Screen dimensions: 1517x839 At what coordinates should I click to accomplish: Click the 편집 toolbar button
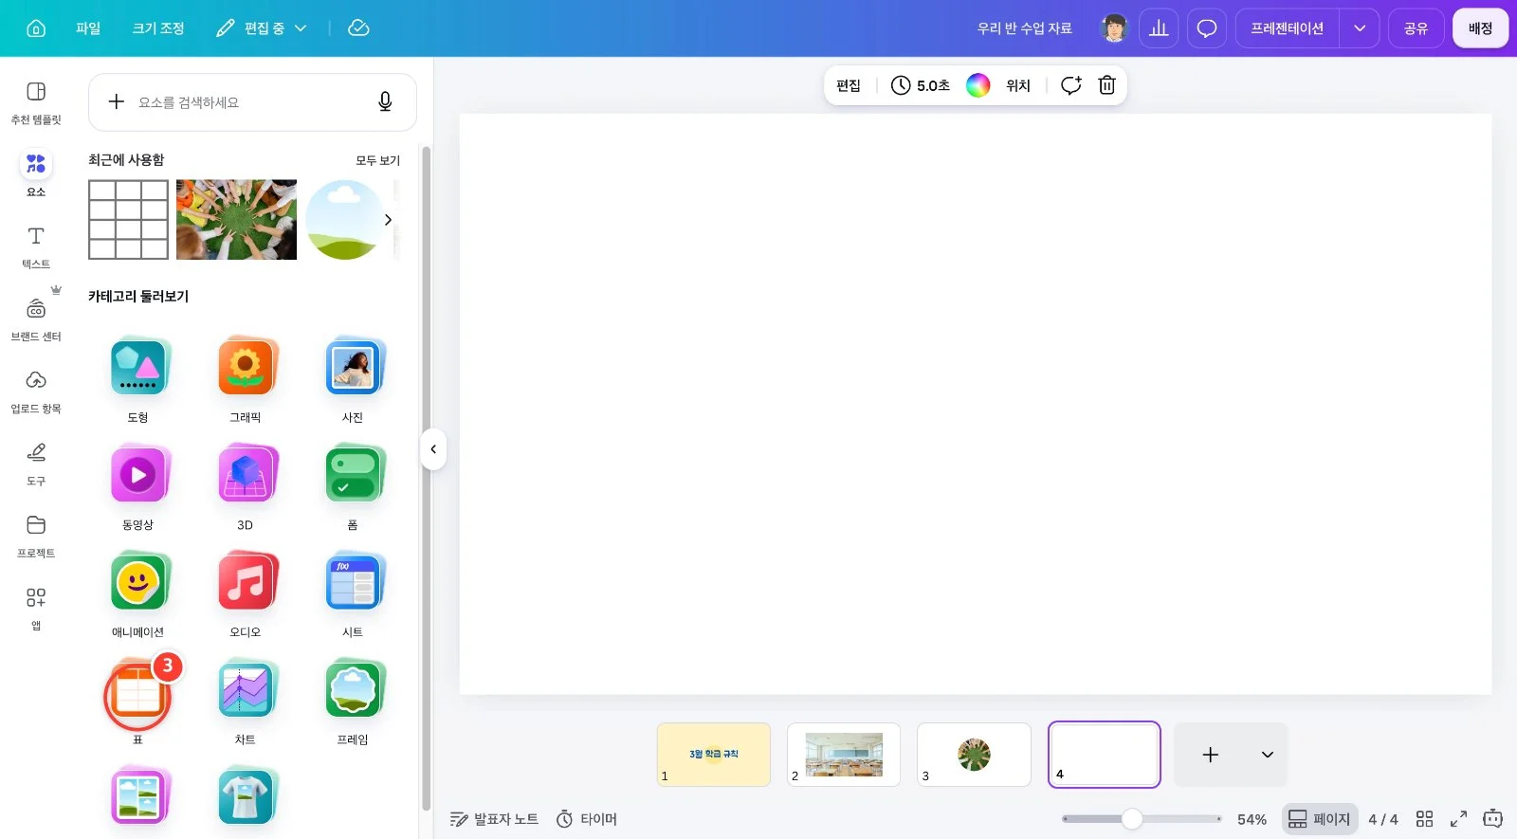pos(849,85)
